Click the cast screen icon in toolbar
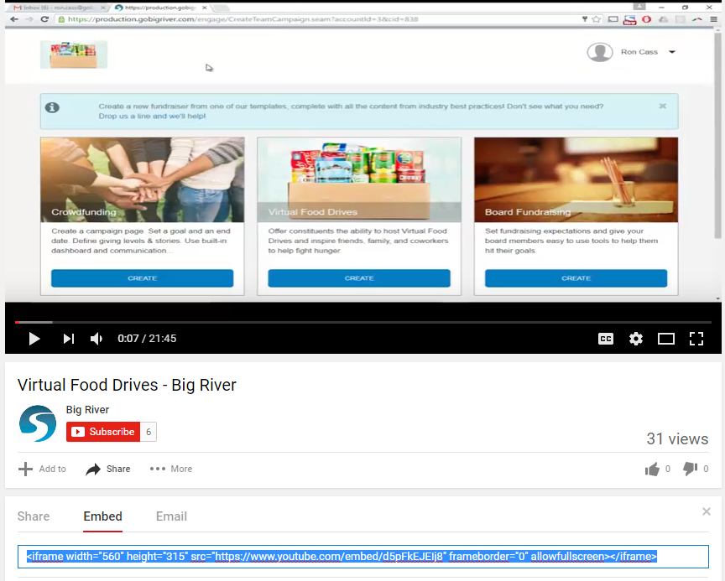 point(613,19)
